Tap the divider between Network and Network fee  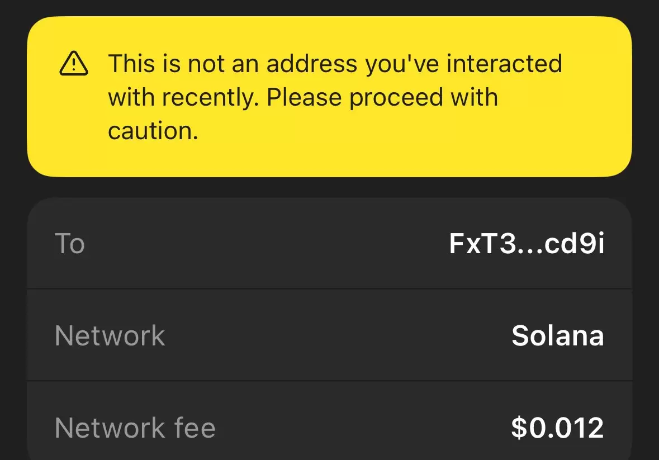click(330, 381)
